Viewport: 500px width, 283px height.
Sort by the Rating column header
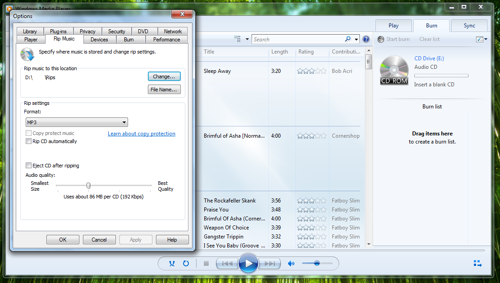(312, 52)
